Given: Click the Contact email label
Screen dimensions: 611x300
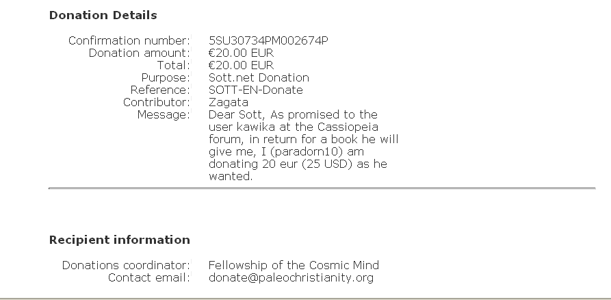Looking at the screenshot, I should click(148, 277).
